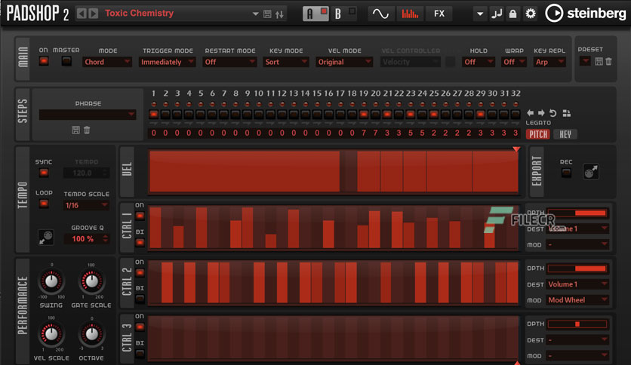Toggle the arpeggiator On button

pyautogui.click(x=44, y=61)
